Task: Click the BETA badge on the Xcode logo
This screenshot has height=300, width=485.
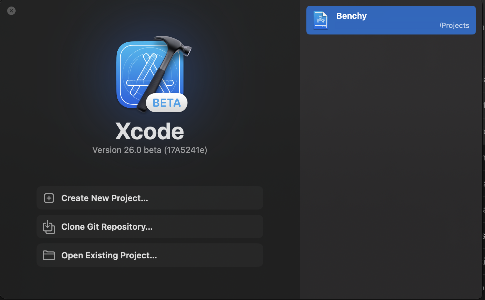Action: click(x=167, y=103)
